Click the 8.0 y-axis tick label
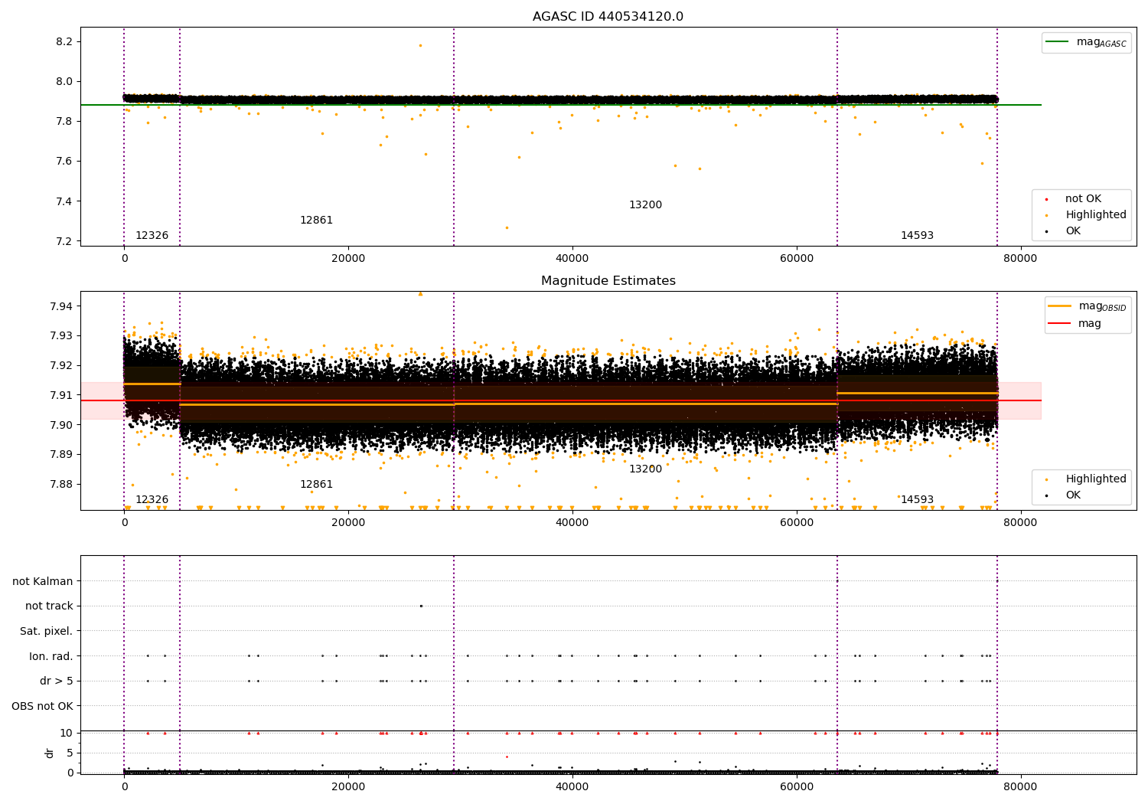1148x804 pixels. pos(64,82)
